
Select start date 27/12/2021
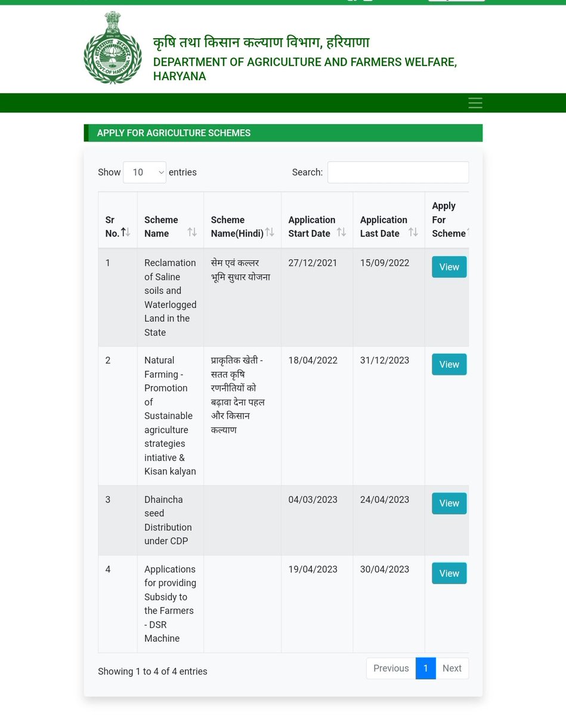313,263
